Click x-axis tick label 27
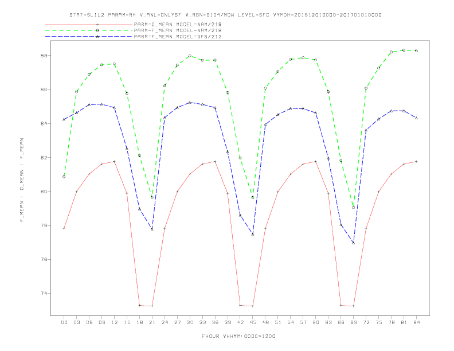The height and width of the screenshot is (351, 454). click(x=178, y=322)
